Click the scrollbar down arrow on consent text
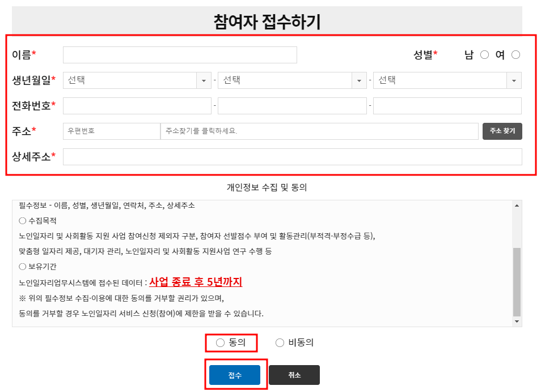Image resolution: width=541 pixels, height=390 pixels. pos(517,322)
